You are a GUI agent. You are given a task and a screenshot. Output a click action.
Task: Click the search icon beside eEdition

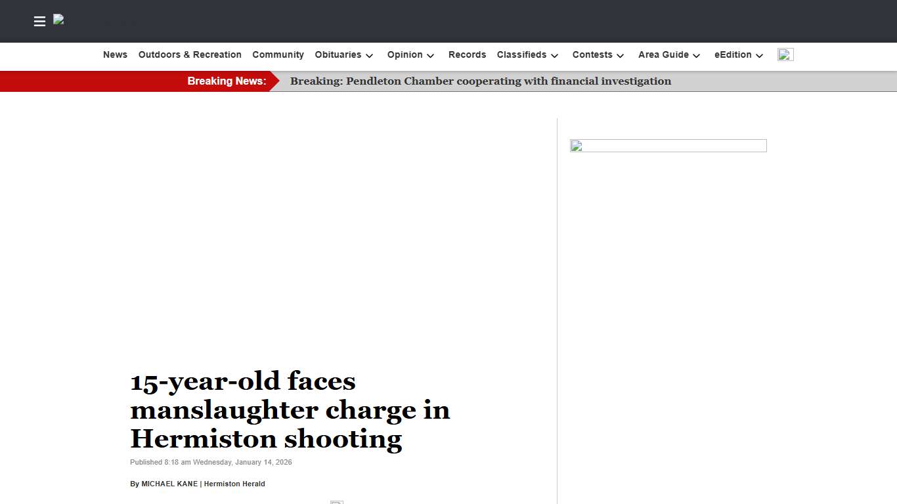pos(785,55)
